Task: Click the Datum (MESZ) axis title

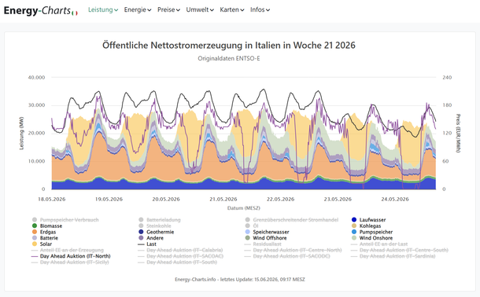Action: 244,208
